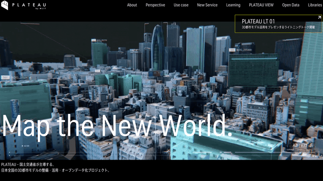The height and width of the screenshot is (181, 323).
Task: Click the PLATEAU cube logo icon
Action: [x=4, y=5]
